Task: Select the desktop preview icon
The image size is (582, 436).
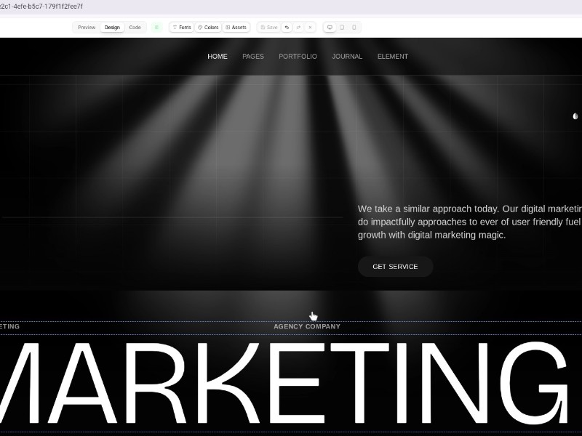Action: point(330,27)
